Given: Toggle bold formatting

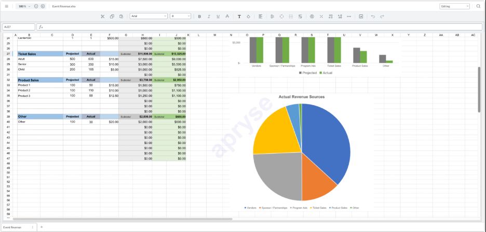Looking at the screenshot, I should pos(199,17).
